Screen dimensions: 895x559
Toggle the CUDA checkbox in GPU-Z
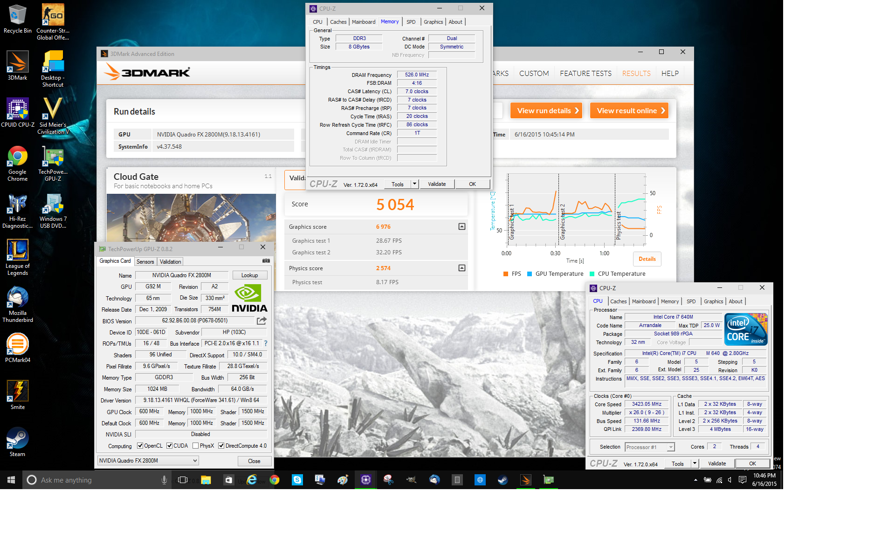coord(169,446)
